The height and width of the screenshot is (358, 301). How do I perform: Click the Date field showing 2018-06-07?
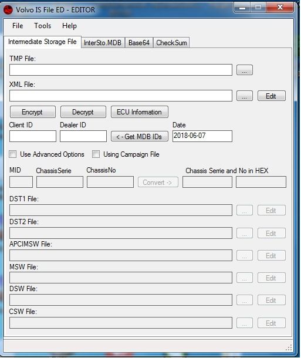tap(202, 136)
